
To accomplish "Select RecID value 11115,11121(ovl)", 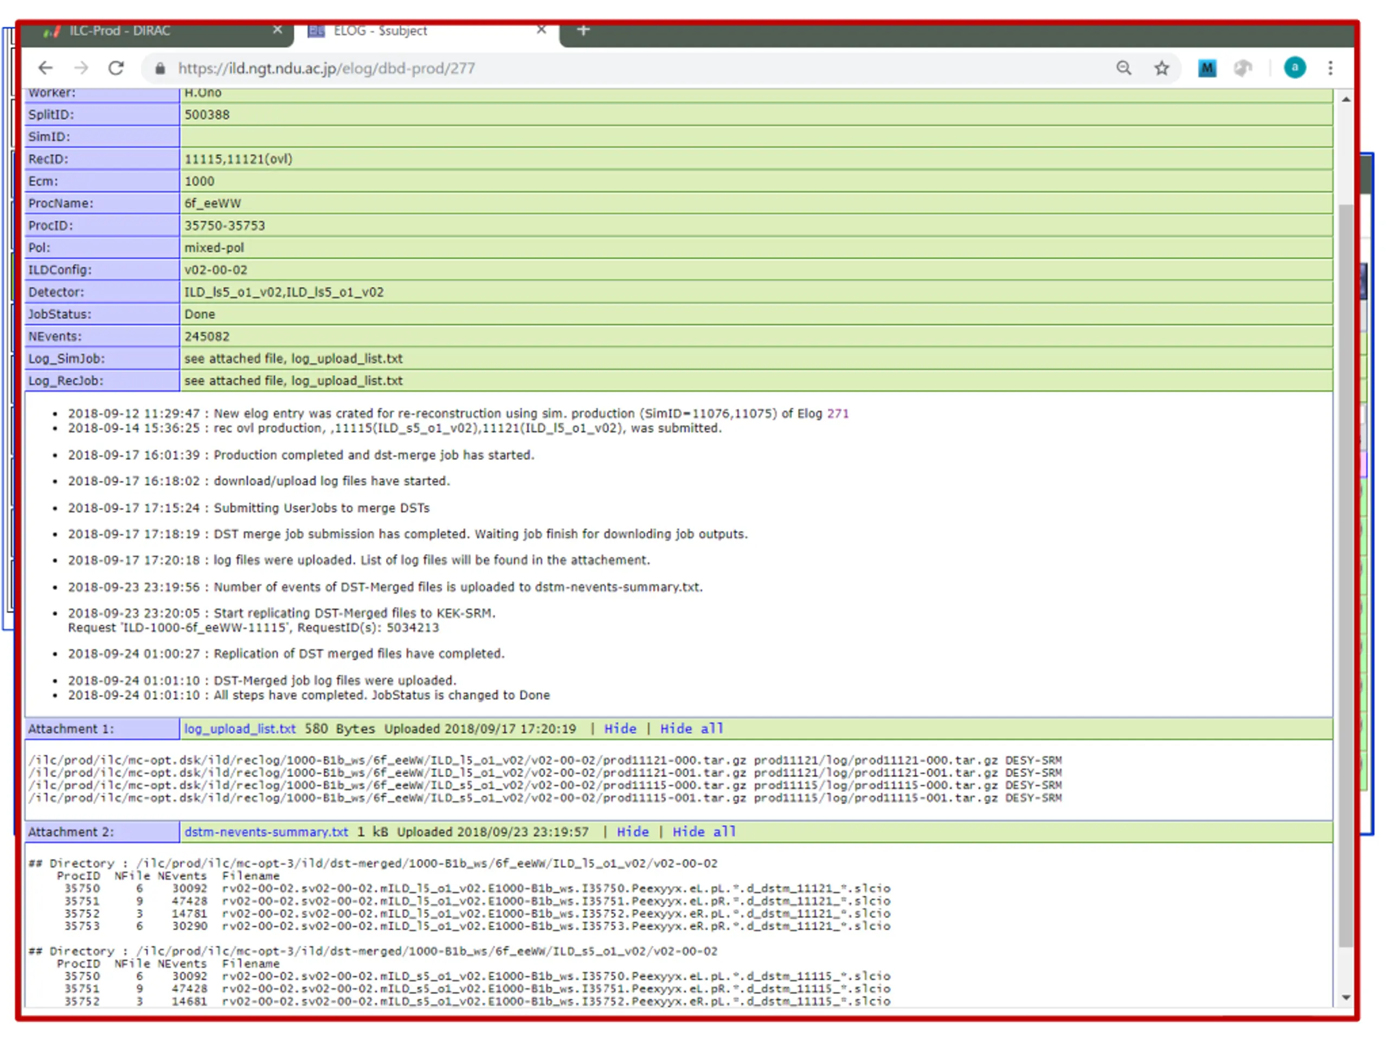I will point(239,159).
